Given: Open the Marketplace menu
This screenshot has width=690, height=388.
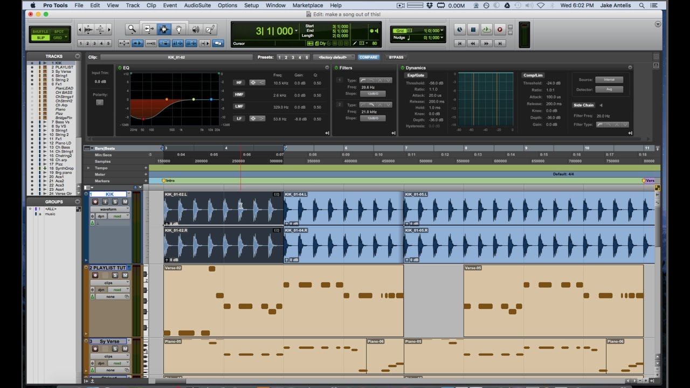Looking at the screenshot, I should coord(308,5).
